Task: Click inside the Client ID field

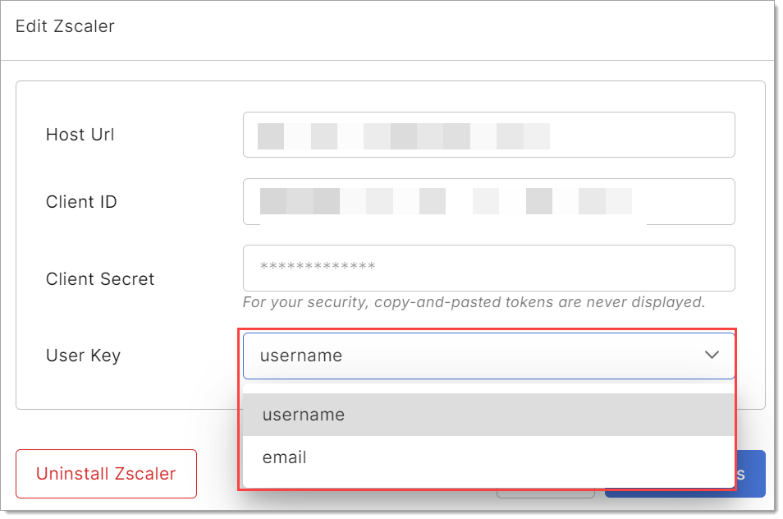Action: point(488,201)
